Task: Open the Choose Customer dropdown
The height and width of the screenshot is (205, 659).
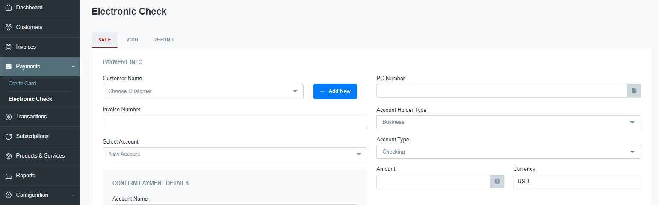Action: [203, 91]
